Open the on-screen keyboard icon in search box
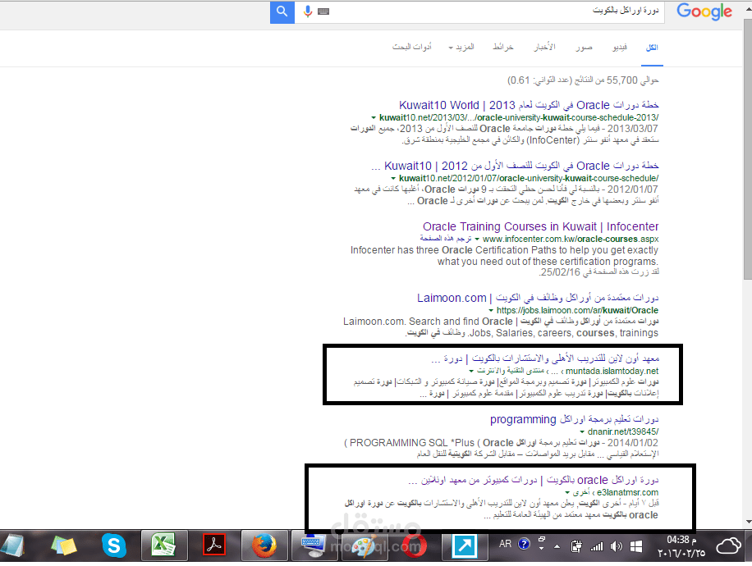 (323, 11)
